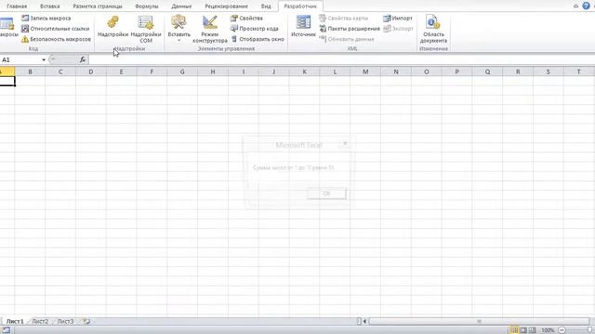Select Page Layout view in status bar
The height and width of the screenshot is (334, 595).
coord(523,330)
